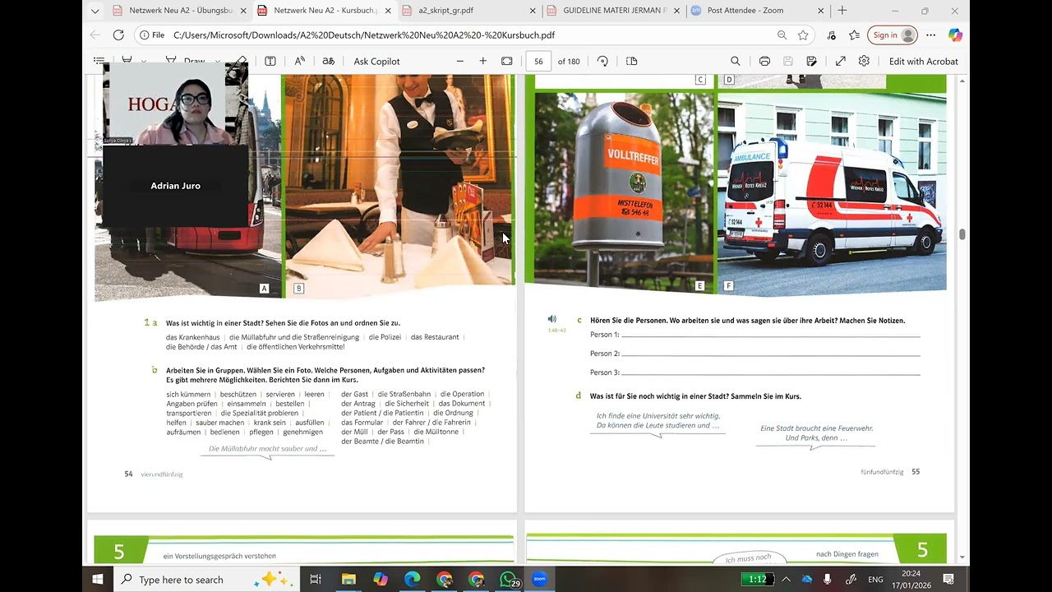Open the notification center icon
Screen dimensions: 1052x592
[x=948, y=579]
